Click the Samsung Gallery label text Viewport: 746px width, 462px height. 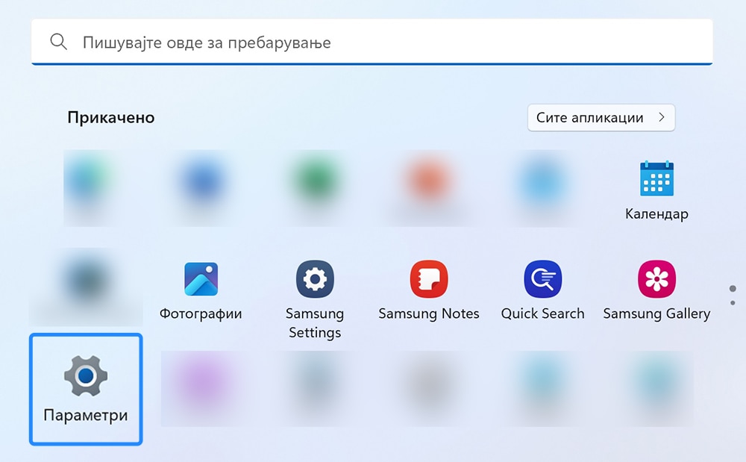[x=656, y=314]
